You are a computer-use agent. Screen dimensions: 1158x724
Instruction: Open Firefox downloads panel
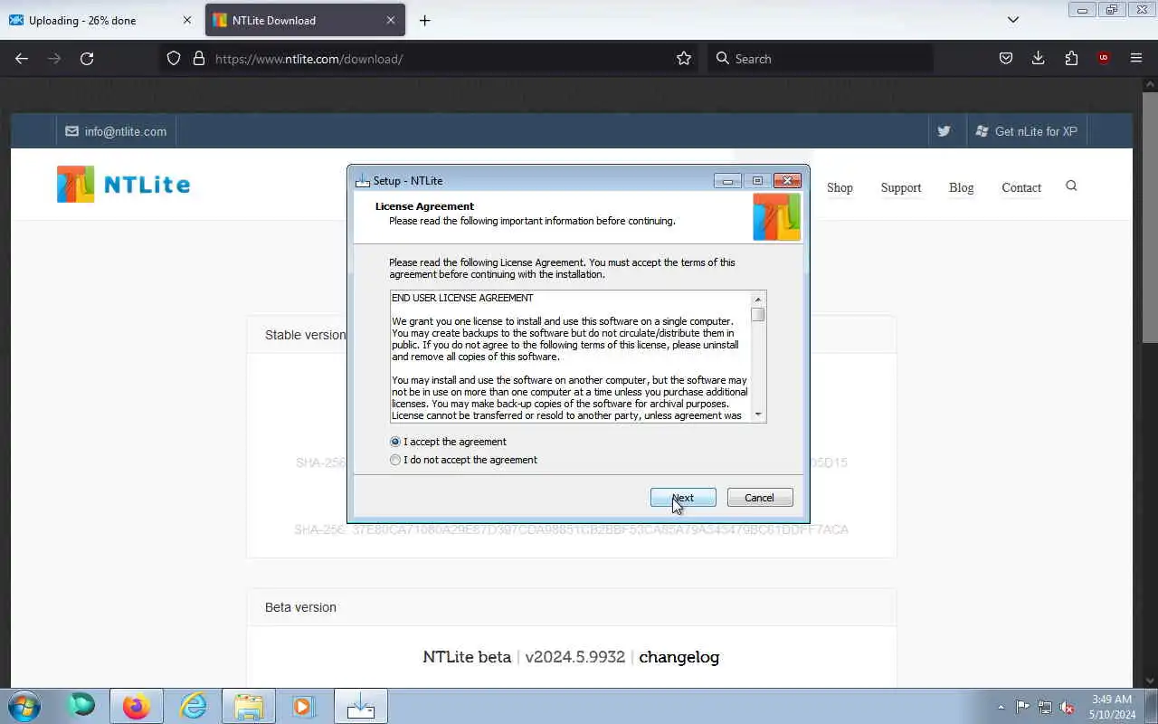point(1038,58)
